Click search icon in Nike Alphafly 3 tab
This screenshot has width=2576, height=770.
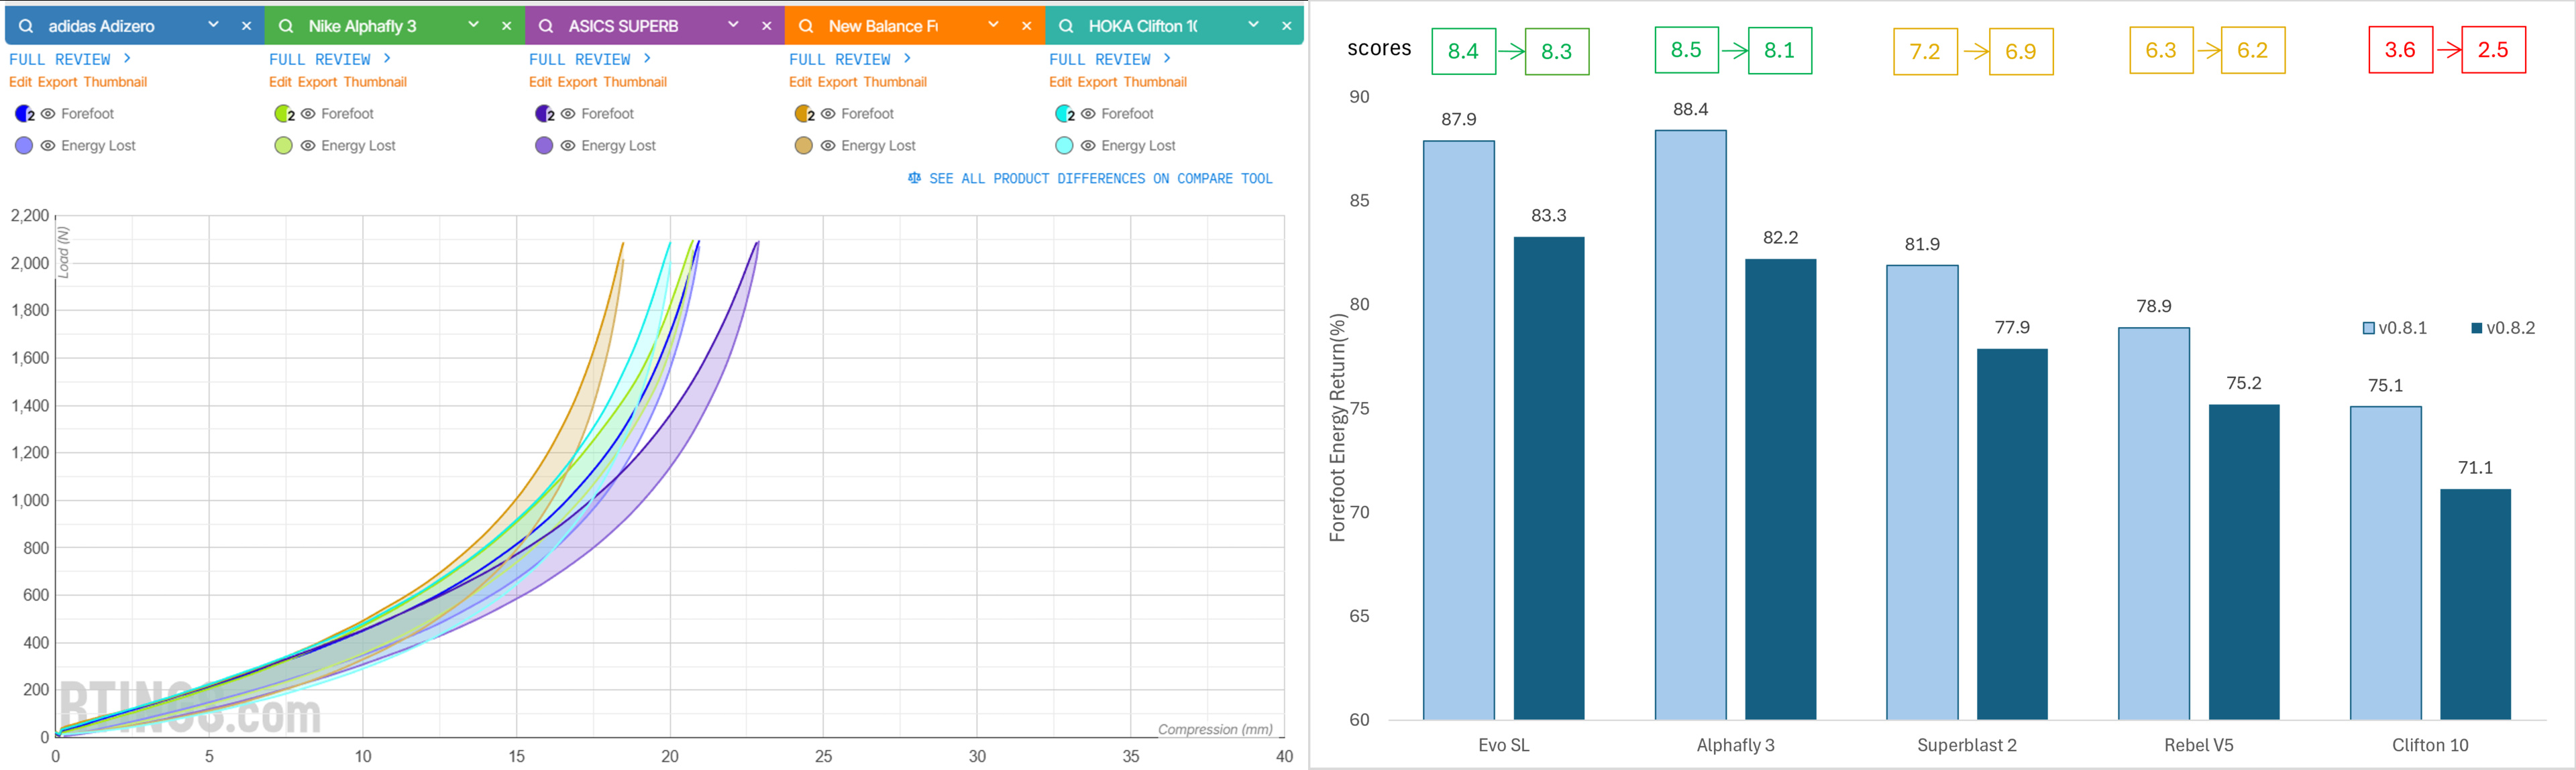[x=286, y=26]
